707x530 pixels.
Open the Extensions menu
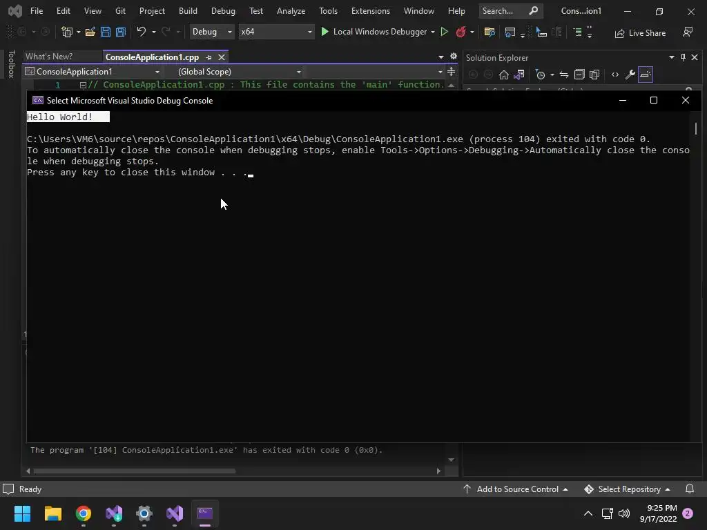371,11
